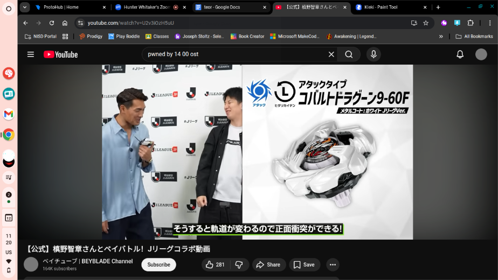Switch to teor - Google Docs tab
Screen dimensions: 498x280
click(230, 7)
